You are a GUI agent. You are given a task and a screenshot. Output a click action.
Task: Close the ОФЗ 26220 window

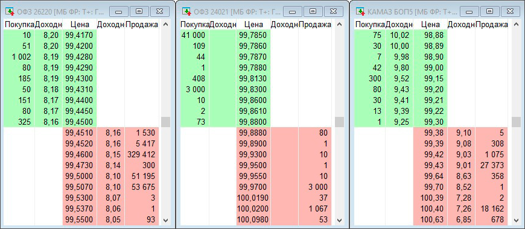click(x=160, y=11)
